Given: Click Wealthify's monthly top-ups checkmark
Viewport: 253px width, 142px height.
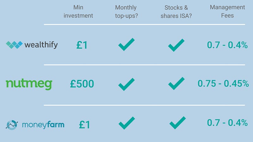Looking at the screenshot, I should pyautogui.click(x=126, y=44).
